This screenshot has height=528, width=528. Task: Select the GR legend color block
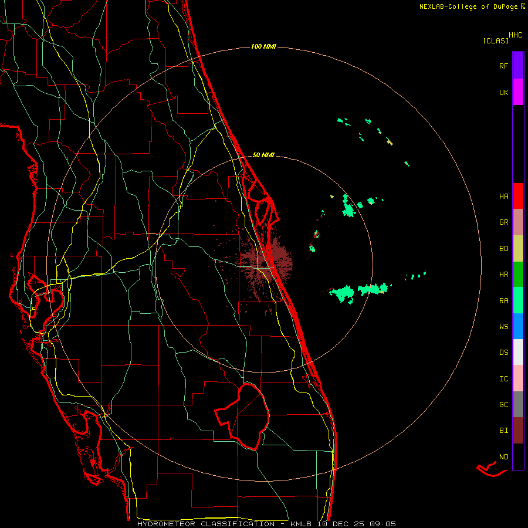pyautogui.click(x=518, y=222)
